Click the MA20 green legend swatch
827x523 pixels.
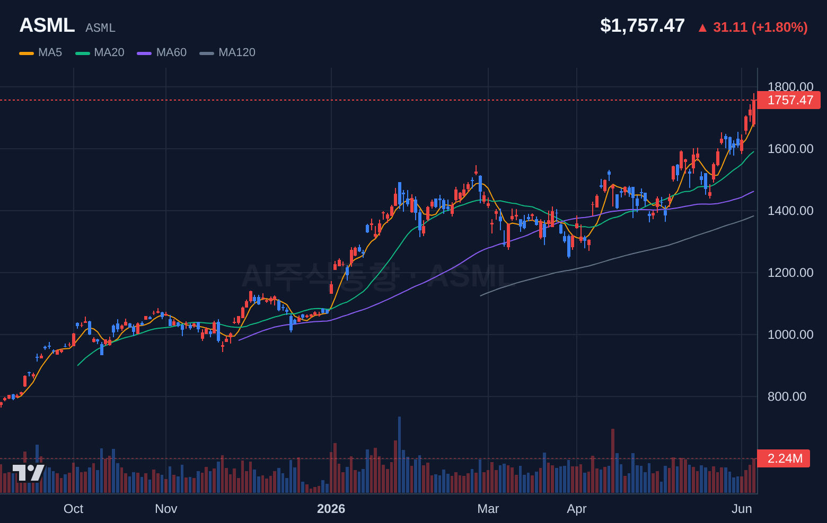point(83,53)
